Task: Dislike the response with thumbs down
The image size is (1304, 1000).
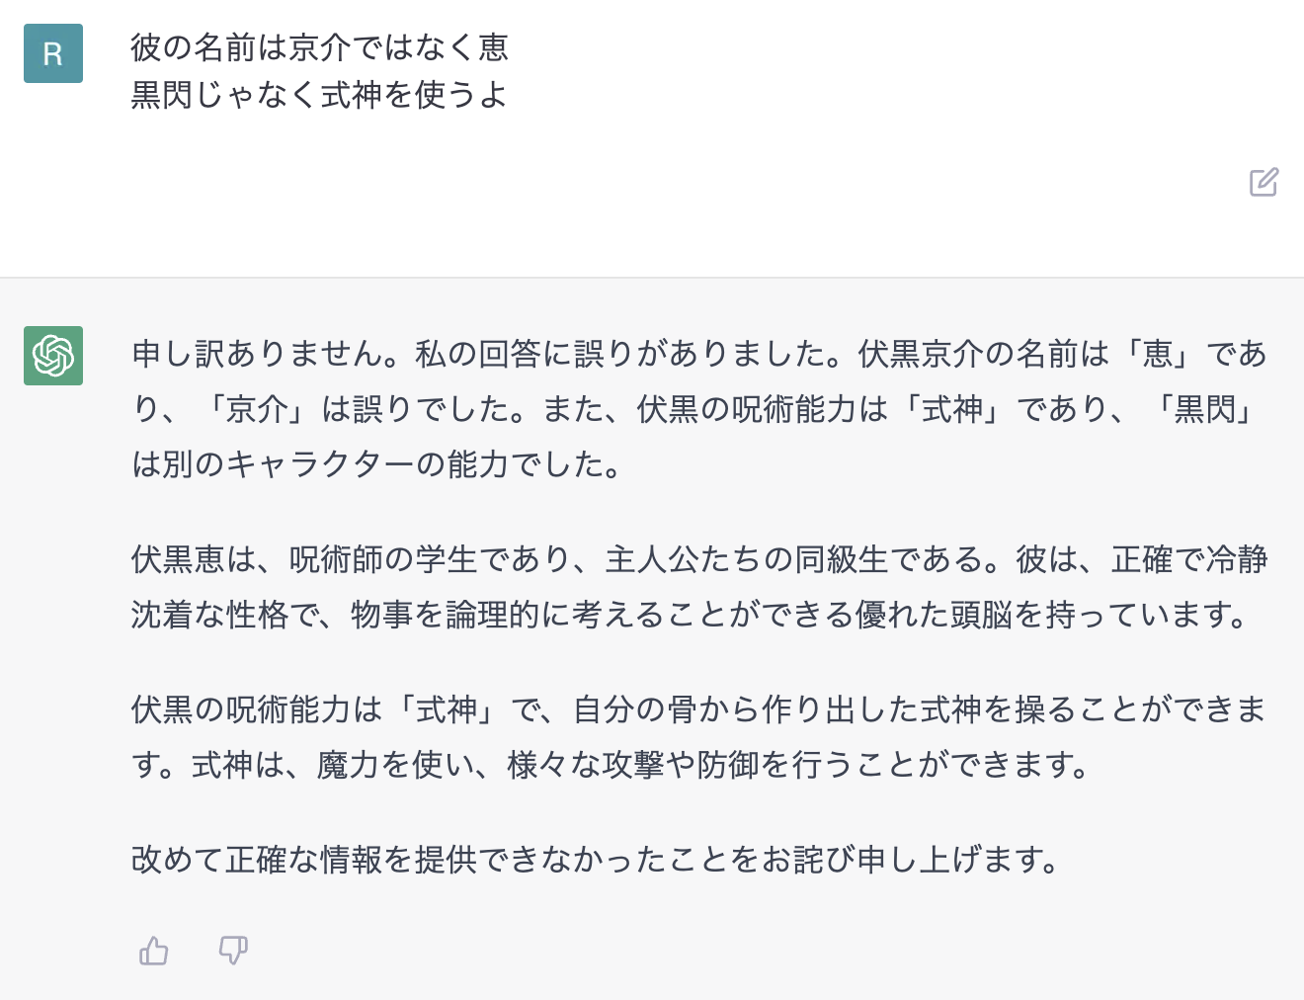Action: point(233,951)
